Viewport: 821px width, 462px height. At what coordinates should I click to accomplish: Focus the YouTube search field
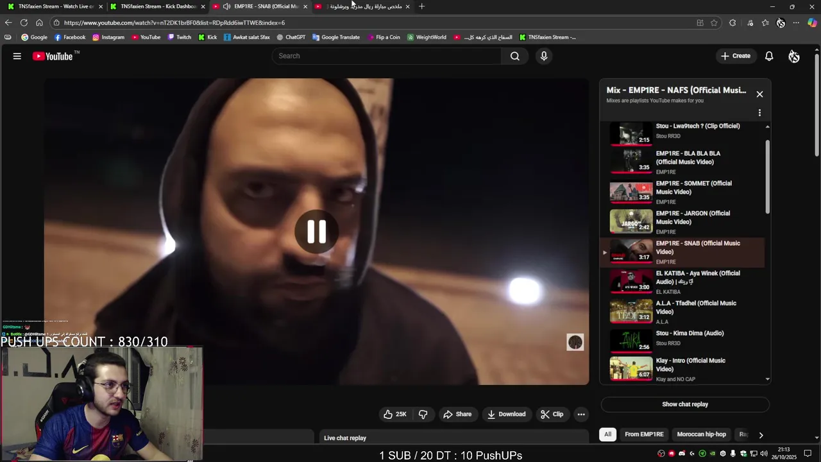387,56
